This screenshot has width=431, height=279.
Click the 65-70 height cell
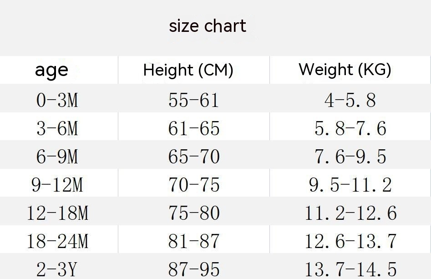[x=194, y=157]
